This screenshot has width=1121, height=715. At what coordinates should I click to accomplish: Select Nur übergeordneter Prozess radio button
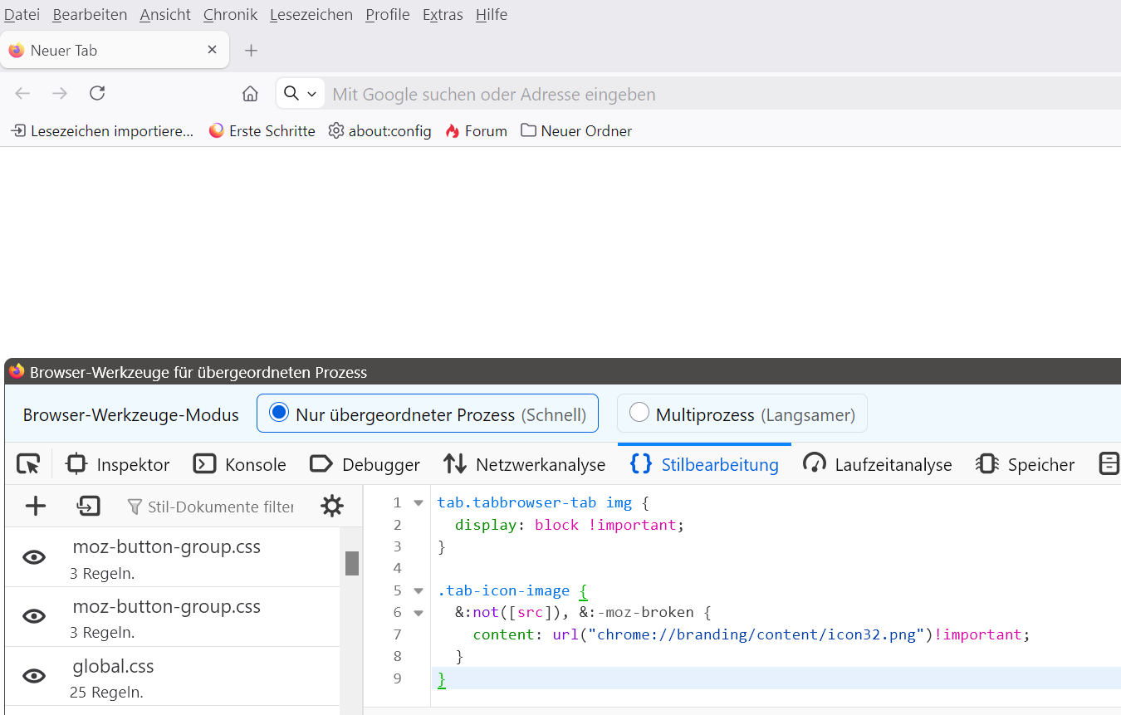[279, 413]
